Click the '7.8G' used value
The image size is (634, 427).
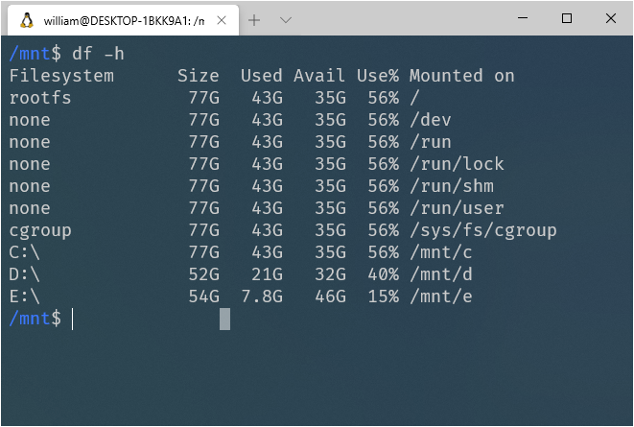click(262, 297)
